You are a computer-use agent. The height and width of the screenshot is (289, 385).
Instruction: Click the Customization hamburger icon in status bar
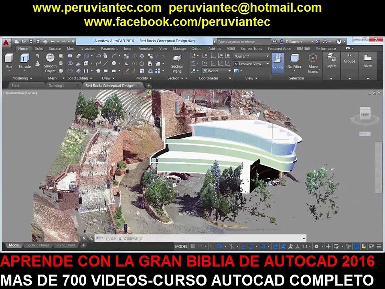(x=379, y=246)
